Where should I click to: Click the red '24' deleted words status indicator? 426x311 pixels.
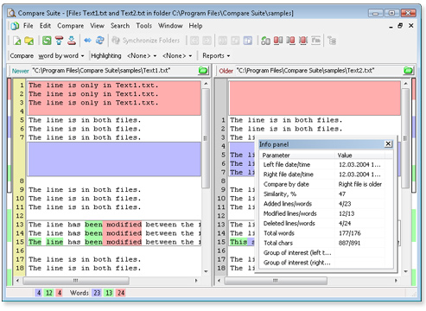point(121,293)
